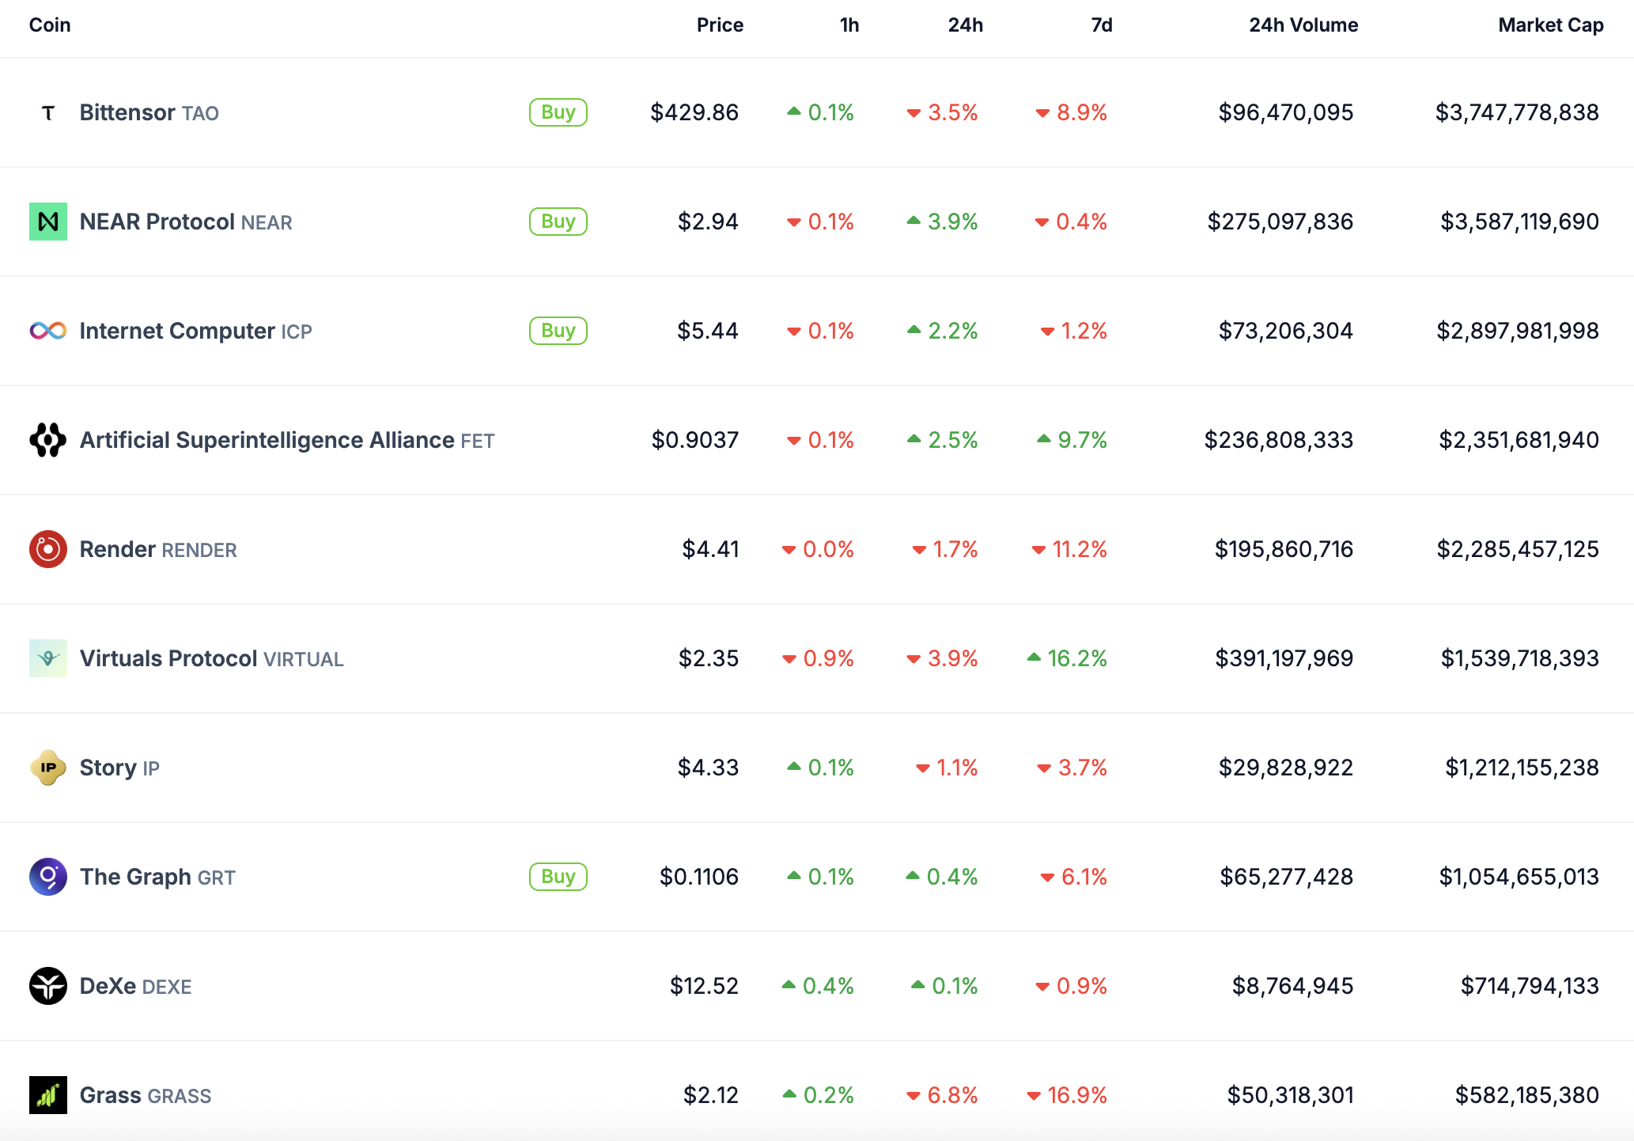Sort table by 24h Volume header
Image resolution: width=1634 pixels, height=1141 pixels.
pos(1303,25)
